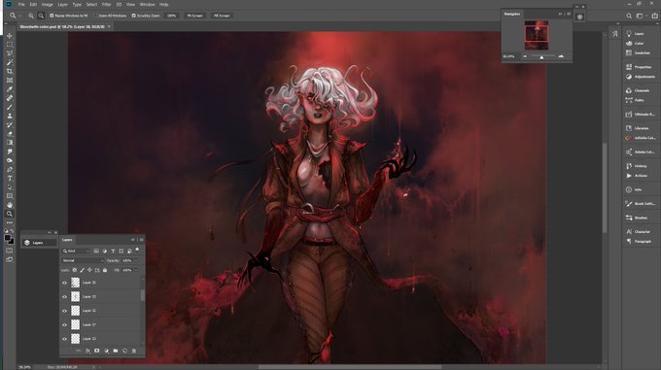The height and width of the screenshot is (370, 661).
Task: Open the Window menu
Action: (147, 4)
